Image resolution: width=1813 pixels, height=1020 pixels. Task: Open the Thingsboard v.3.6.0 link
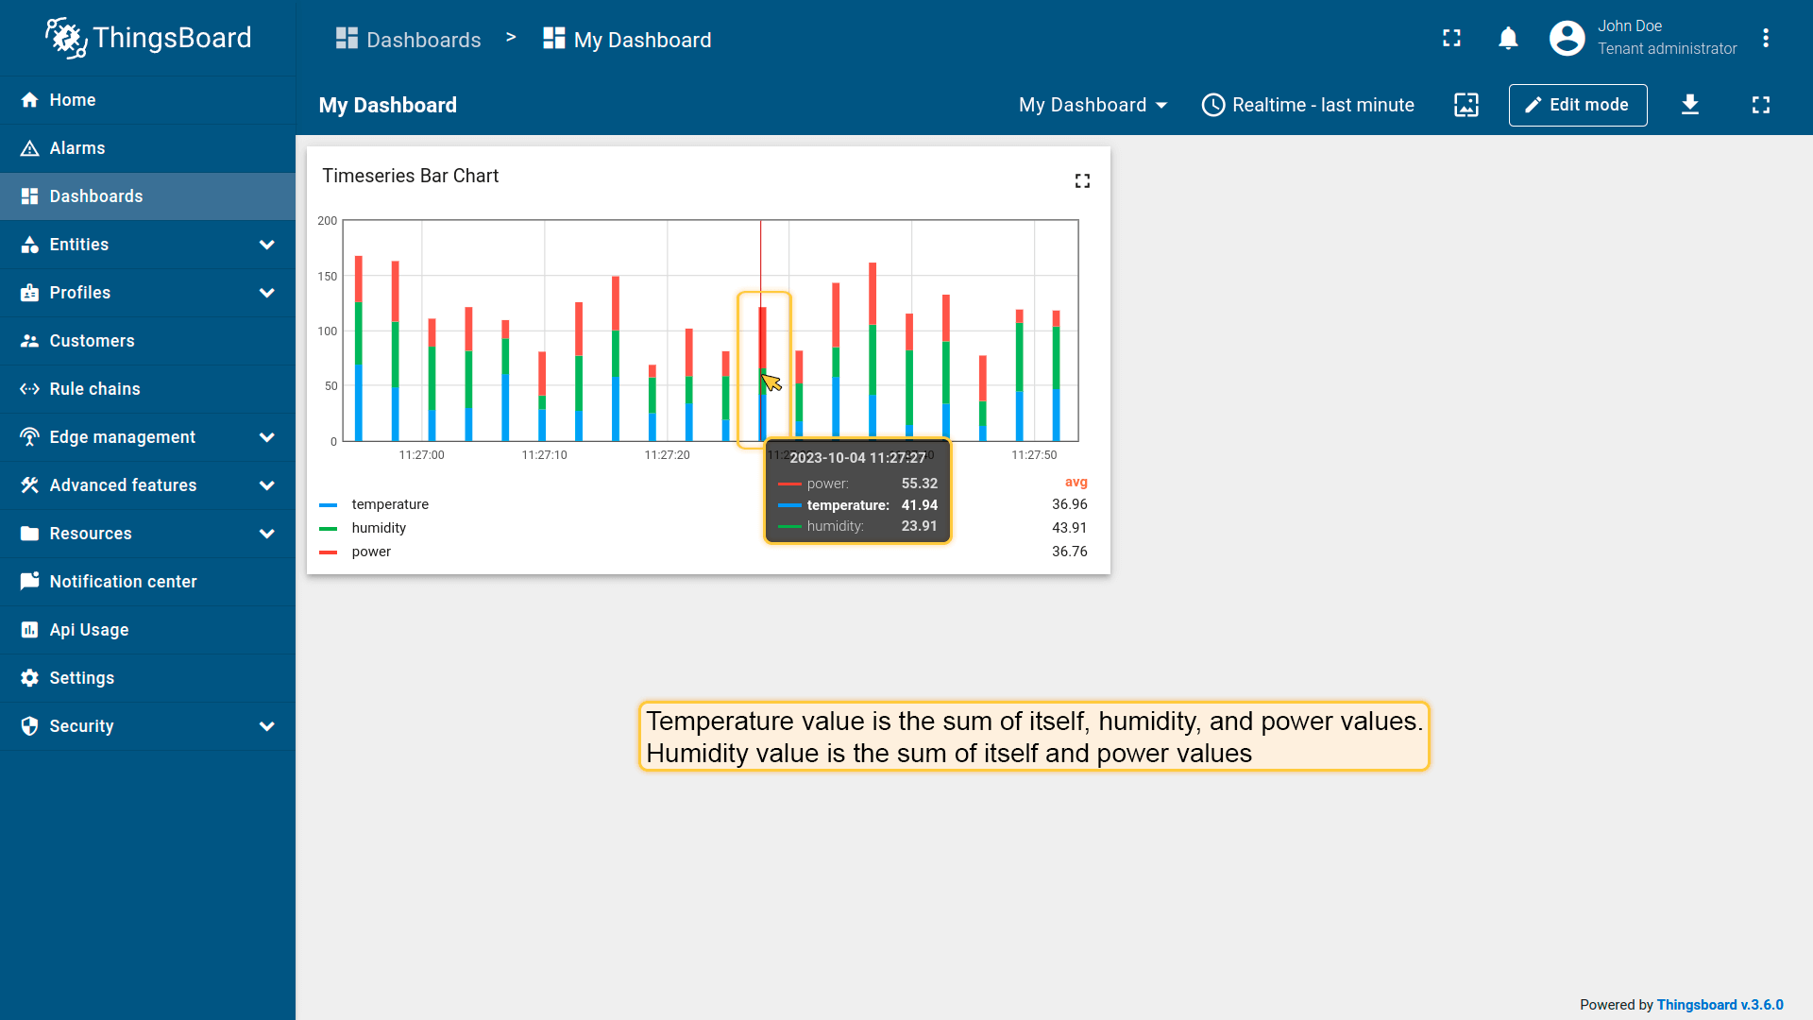[x=1720, y=1005]
